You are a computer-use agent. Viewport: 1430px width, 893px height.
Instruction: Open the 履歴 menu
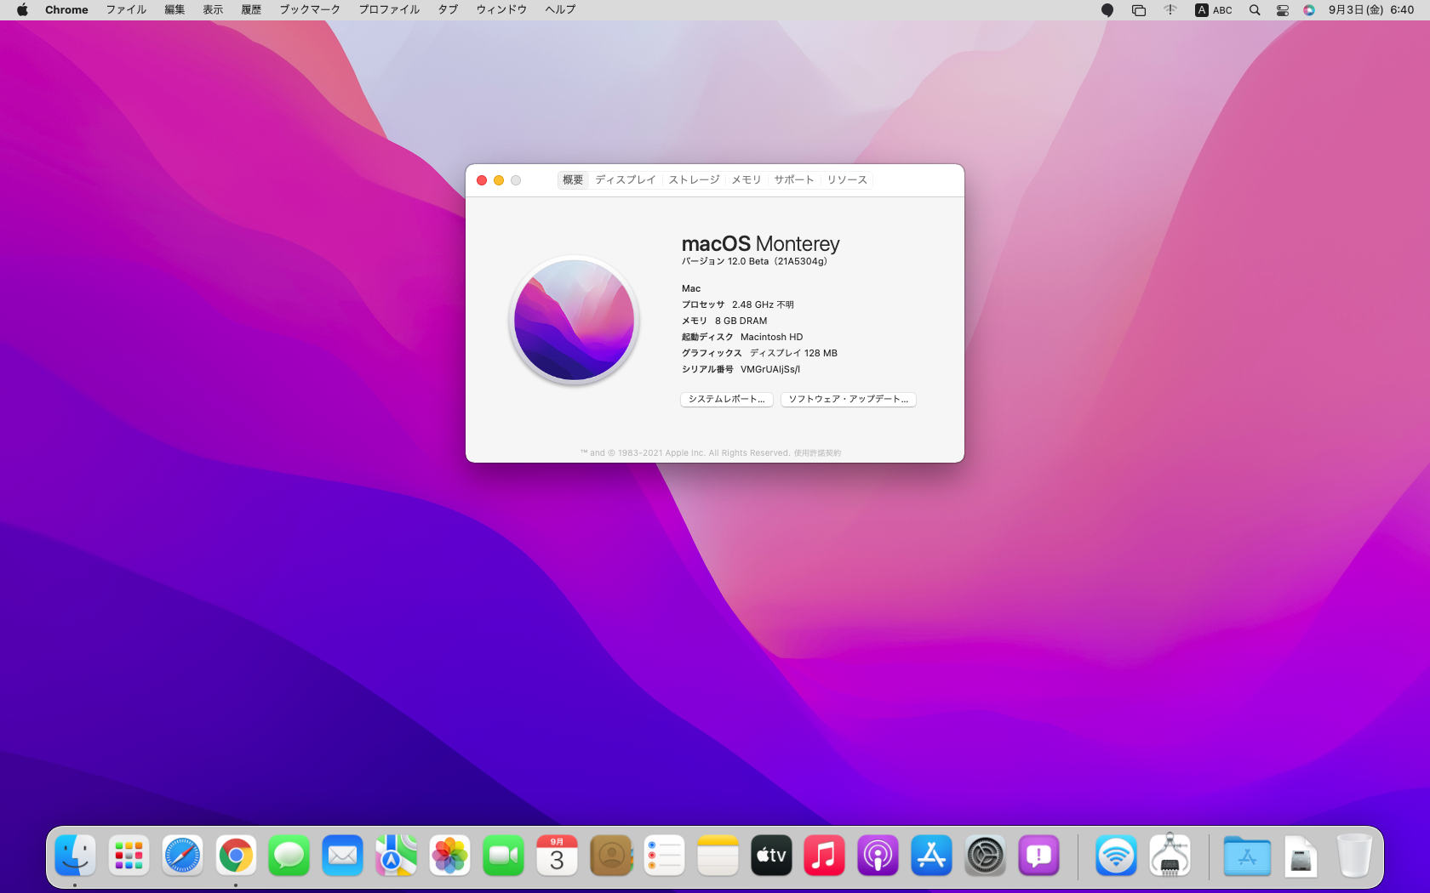[251, 10]
